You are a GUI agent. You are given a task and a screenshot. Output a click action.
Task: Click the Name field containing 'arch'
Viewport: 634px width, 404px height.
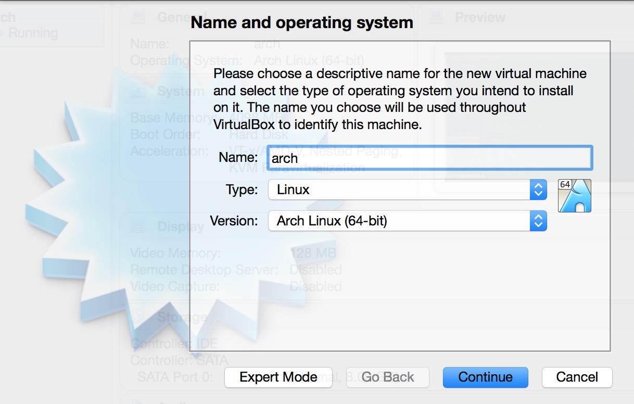pyautogui.click(x=430, y=158)
